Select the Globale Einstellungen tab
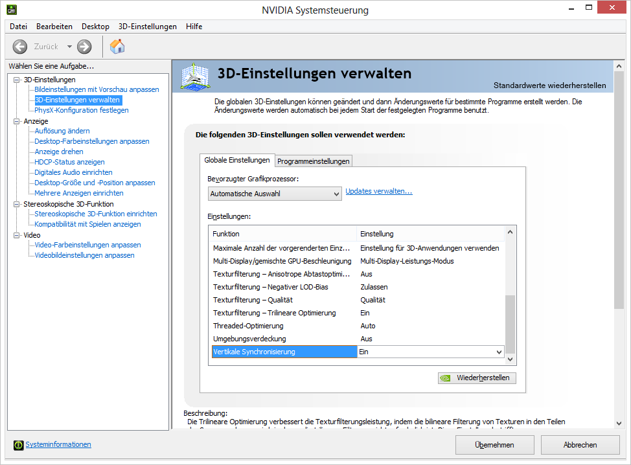This screenshot has height=465, width=631. (x=237, y=160)
